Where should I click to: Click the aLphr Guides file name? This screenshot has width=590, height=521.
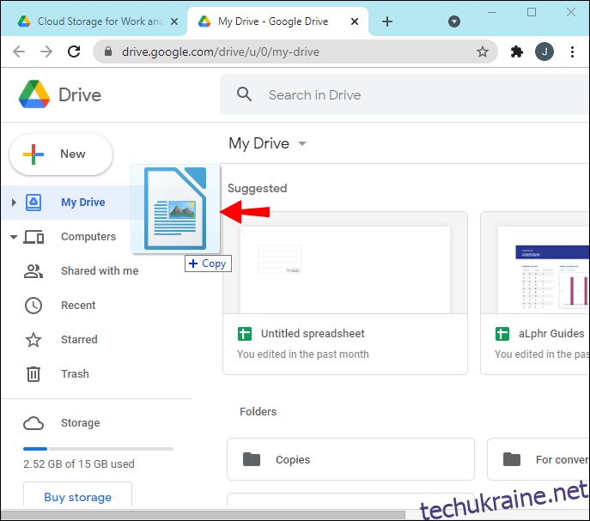tap(551, 334)
